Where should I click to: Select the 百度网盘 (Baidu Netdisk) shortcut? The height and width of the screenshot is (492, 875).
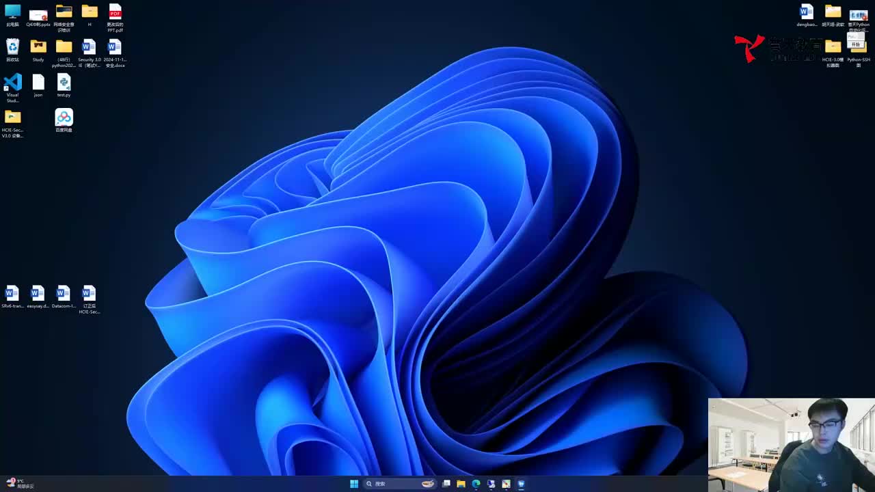[64, 120]
